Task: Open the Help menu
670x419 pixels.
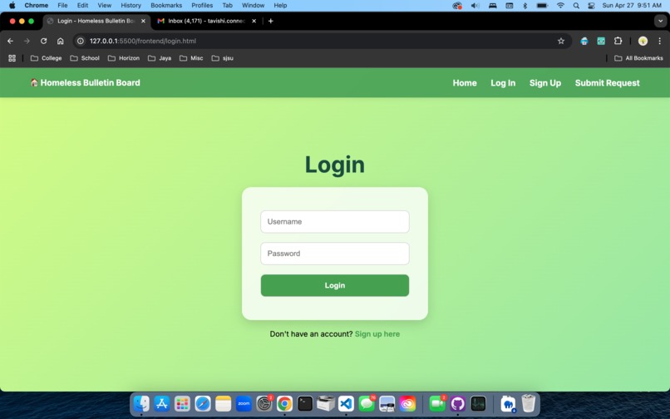Action: click(280, 6)
